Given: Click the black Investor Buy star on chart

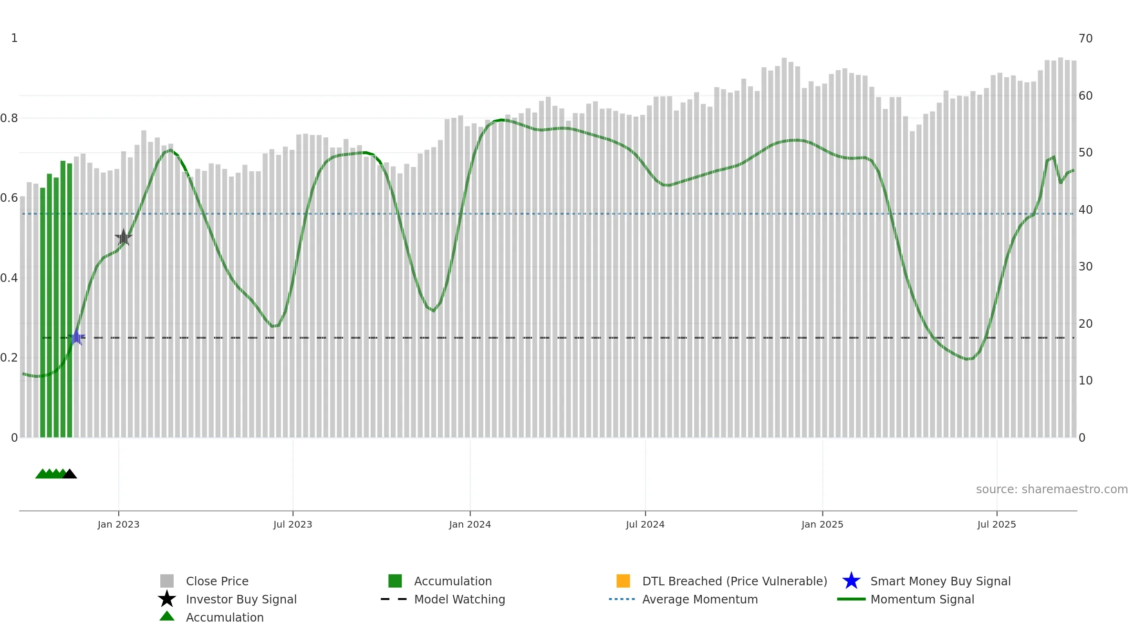Looking at the screenshot, I should coord(124,237).
